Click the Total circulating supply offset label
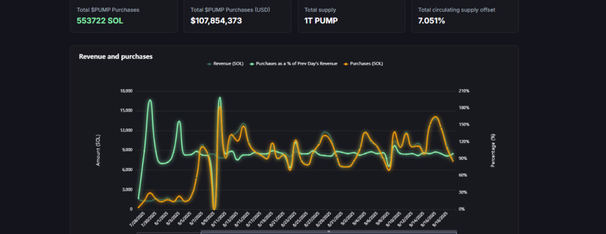Screen dimensions: 606x234 coord(456,10)
